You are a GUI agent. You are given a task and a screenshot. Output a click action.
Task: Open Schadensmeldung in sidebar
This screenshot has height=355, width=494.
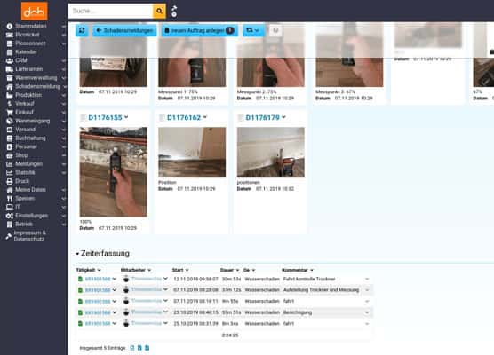[37, 86]
